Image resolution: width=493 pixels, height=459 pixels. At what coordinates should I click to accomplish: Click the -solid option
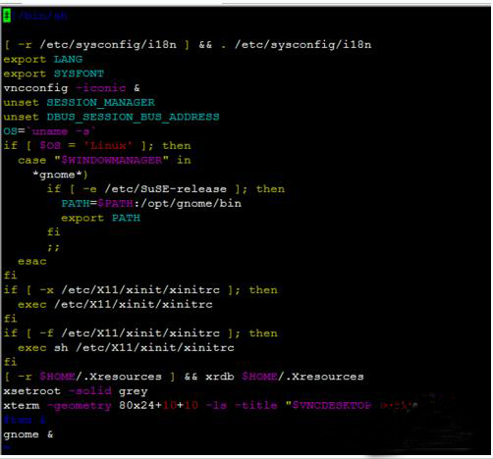coord(90,390)
